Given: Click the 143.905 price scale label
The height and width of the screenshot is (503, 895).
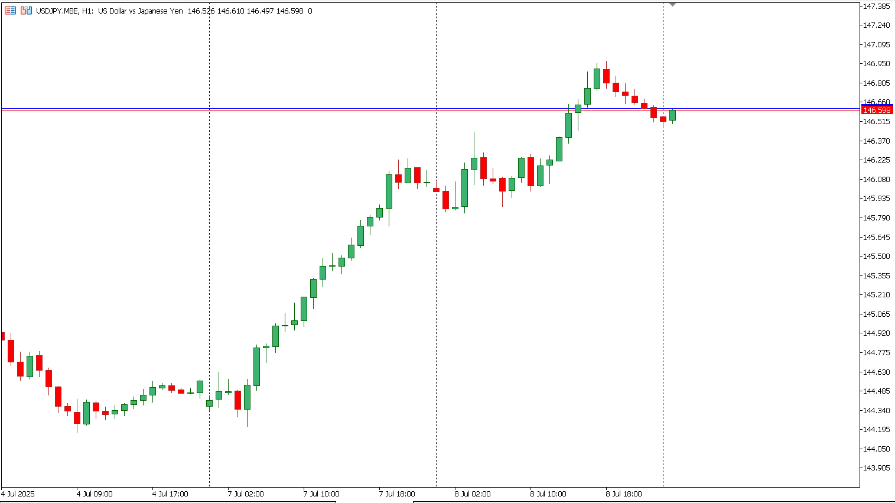Looking at the screenshot, I should pyautogui.click(x=877, y=468).
